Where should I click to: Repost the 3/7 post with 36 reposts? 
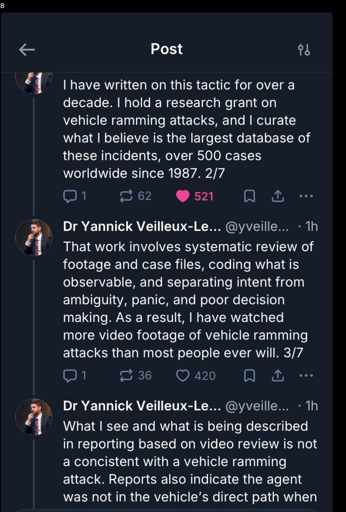click(126, 376)
